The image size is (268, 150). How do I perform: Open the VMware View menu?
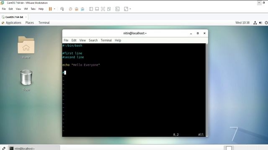18,9
